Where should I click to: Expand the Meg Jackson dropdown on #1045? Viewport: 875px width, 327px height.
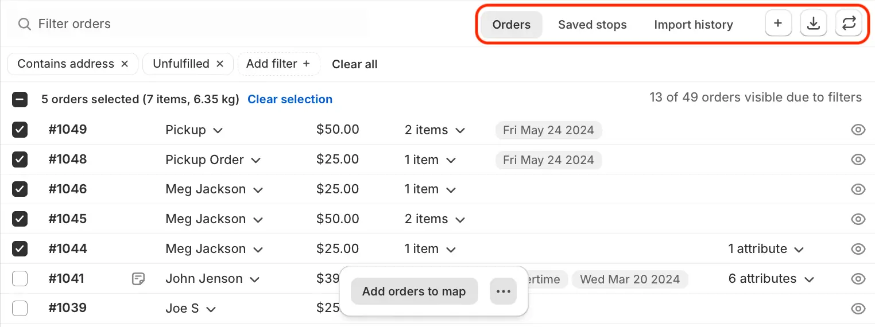(258, 220)
